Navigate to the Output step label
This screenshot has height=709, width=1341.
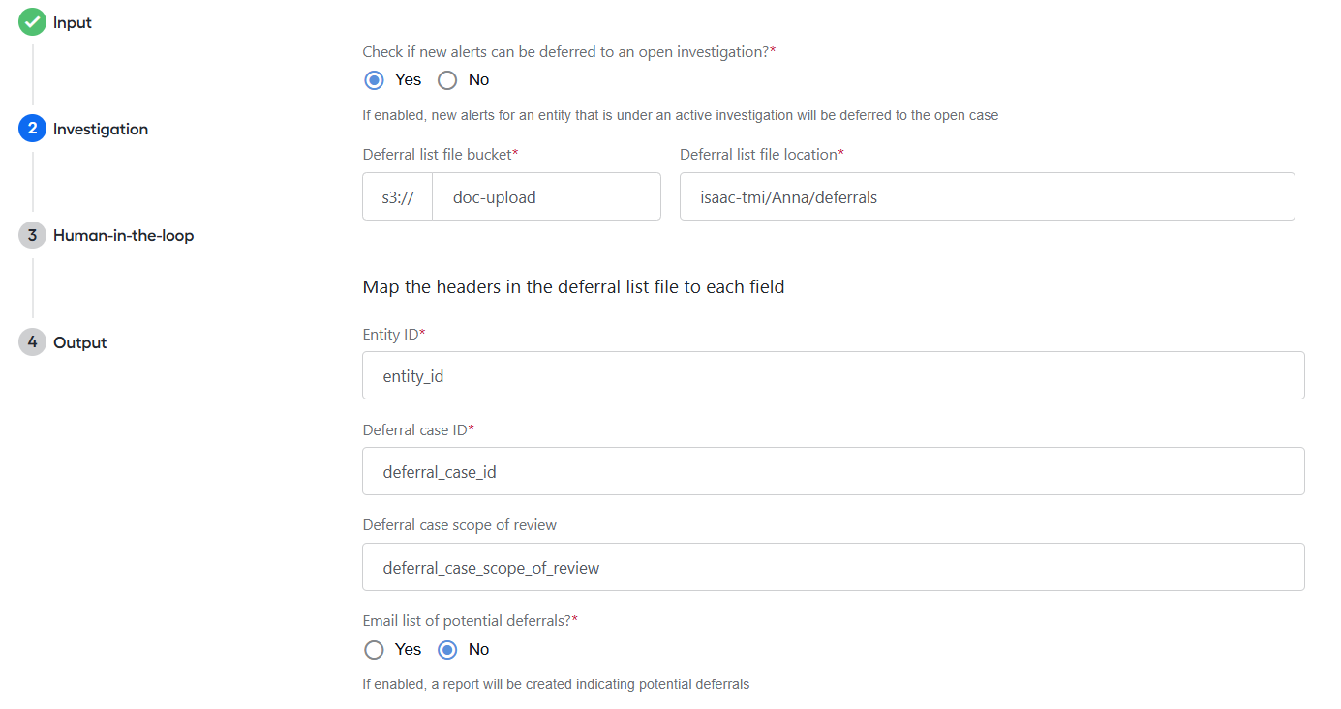(x=80, y=342)
